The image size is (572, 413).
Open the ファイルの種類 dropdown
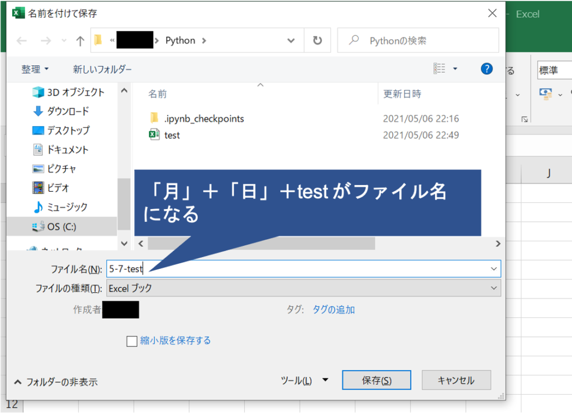[494, 288]
